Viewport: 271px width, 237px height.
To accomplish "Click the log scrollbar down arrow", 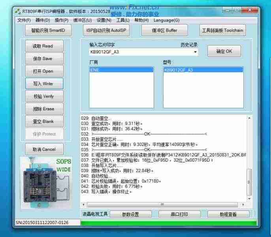I will click(x=249, y=199).
